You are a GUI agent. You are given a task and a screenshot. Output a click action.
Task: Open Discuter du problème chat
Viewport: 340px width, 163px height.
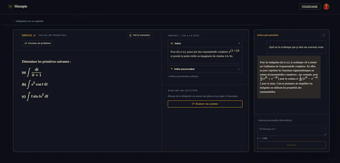[x=37, y=43]
